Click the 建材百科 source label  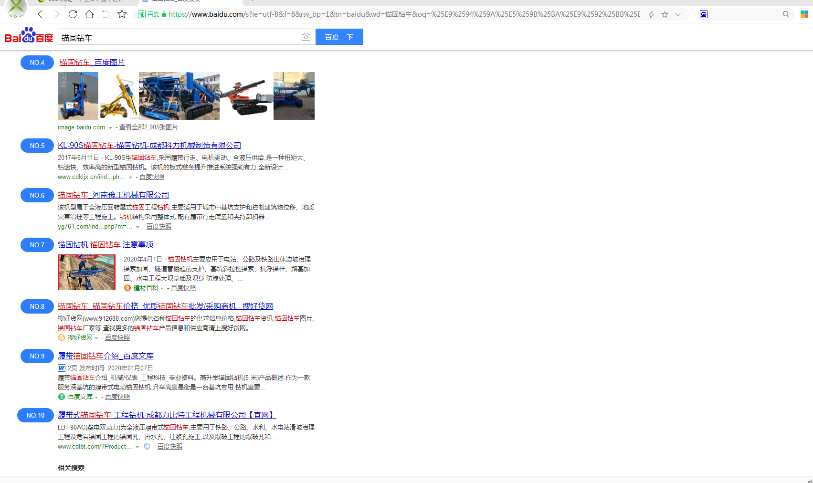146,288
